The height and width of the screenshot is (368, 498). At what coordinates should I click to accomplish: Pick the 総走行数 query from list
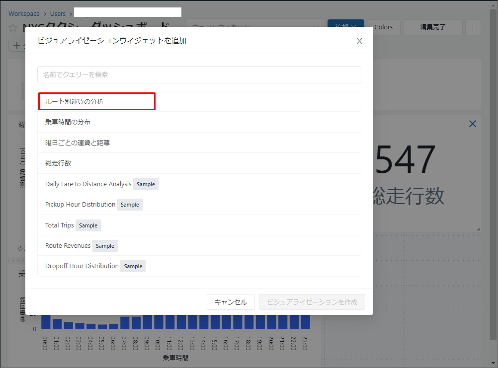point(58,163)
